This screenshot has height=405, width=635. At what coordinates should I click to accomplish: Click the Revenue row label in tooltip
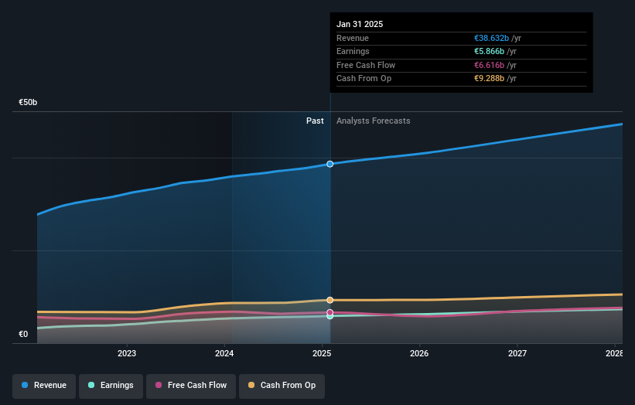353,38
